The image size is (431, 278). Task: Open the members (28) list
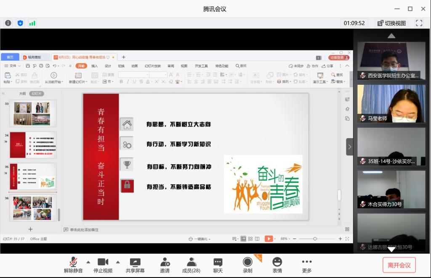point(191,262)
